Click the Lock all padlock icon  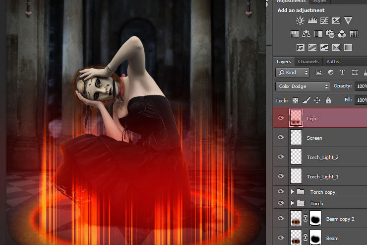[328, 100]
